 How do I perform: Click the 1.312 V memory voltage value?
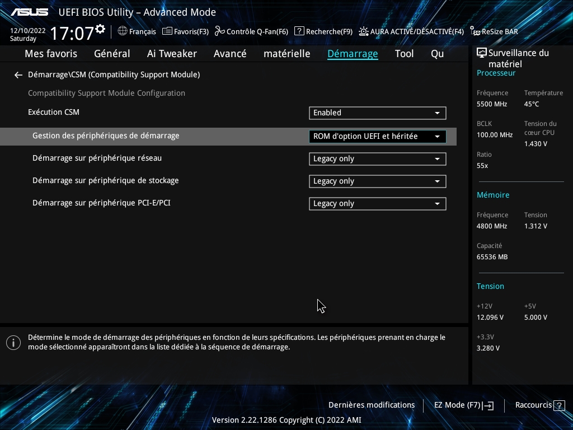click(x=536, y=226)
